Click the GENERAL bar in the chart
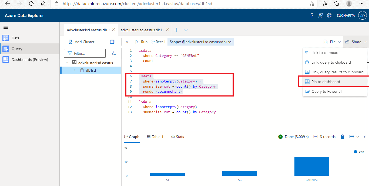369x186 pixels. point(311,166)
